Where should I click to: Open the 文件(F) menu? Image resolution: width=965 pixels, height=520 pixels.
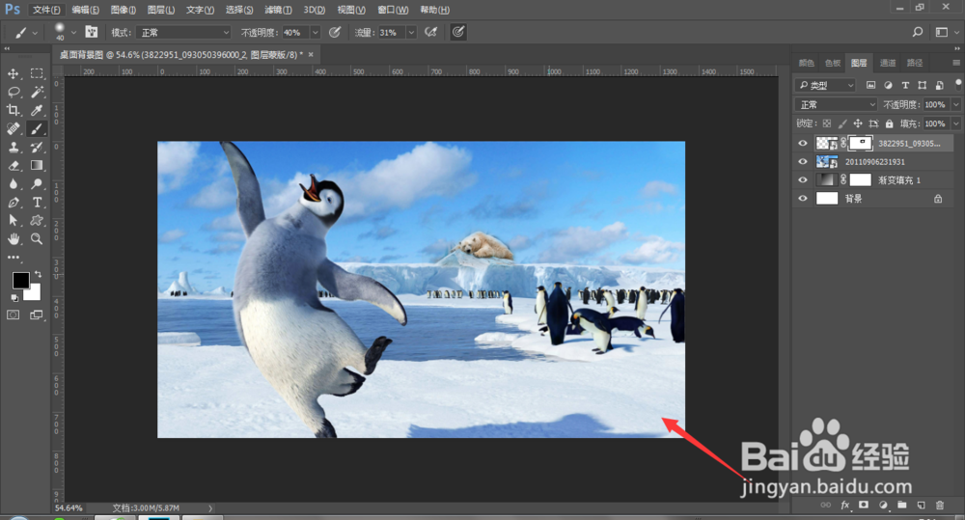click(46, 10)
